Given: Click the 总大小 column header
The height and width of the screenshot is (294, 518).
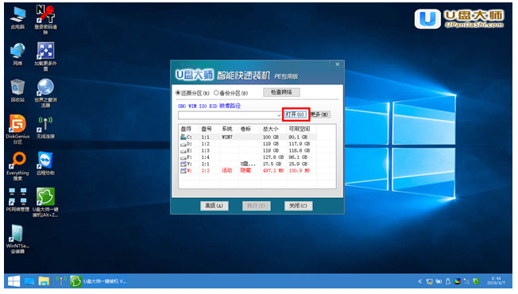Looking at the screenshot, I should (273, 129).
